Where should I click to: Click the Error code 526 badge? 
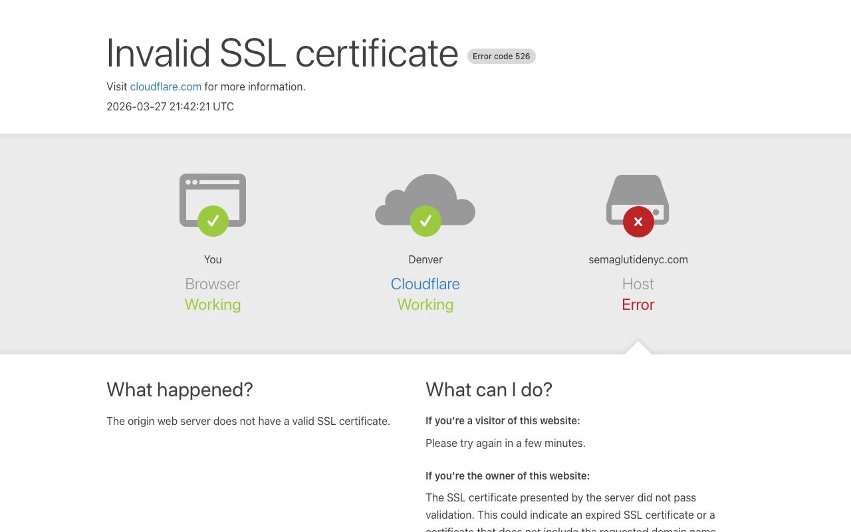501,57
